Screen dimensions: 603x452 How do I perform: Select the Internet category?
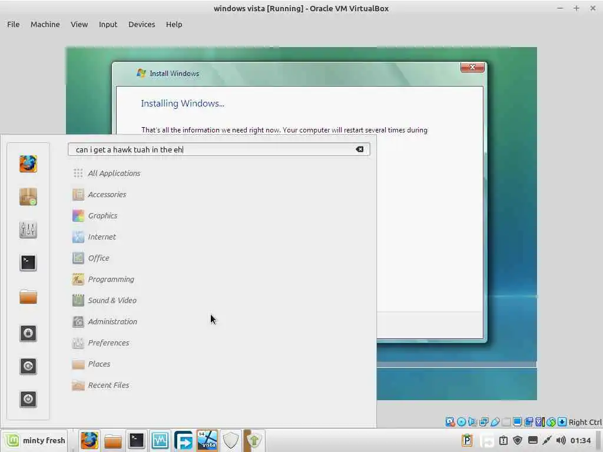point(94,237)
